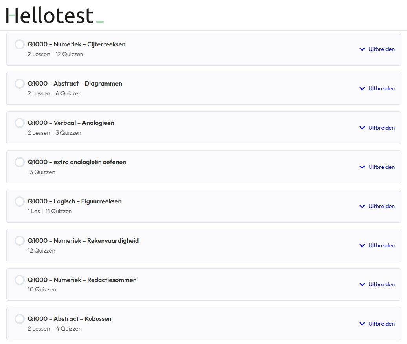
Task: Expand the extra analogieën oefenen section
Action: tap(377, 167)
